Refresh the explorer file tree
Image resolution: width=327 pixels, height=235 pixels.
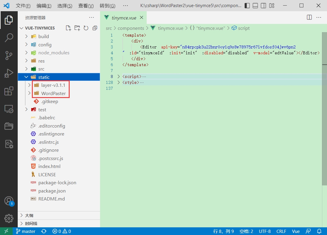(86, 28)
